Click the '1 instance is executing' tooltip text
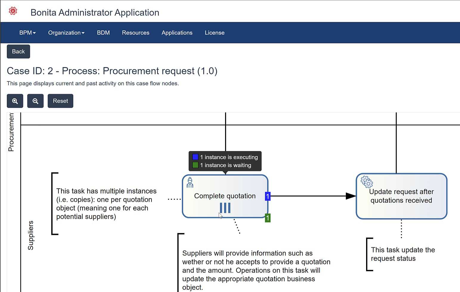The image size is (460, 292). [229, 157]
